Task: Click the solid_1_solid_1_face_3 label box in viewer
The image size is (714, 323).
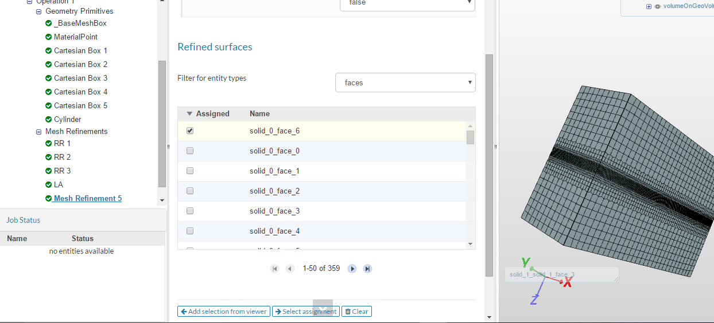Action: 562,274
